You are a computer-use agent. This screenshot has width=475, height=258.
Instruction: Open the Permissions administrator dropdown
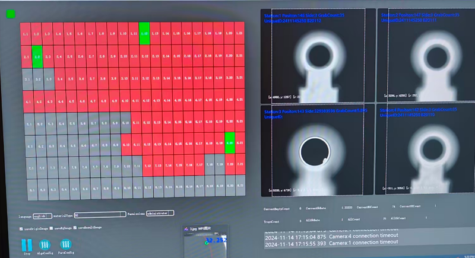click(160, 212)
